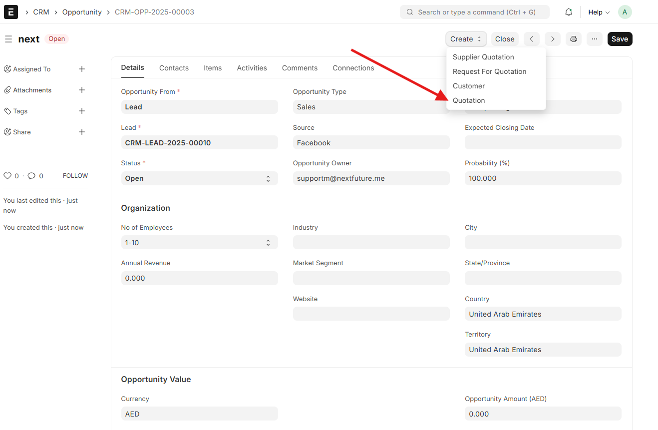Add an assignee with Assigned To plus
658x430 pixels.
click(x=82, y=69)
